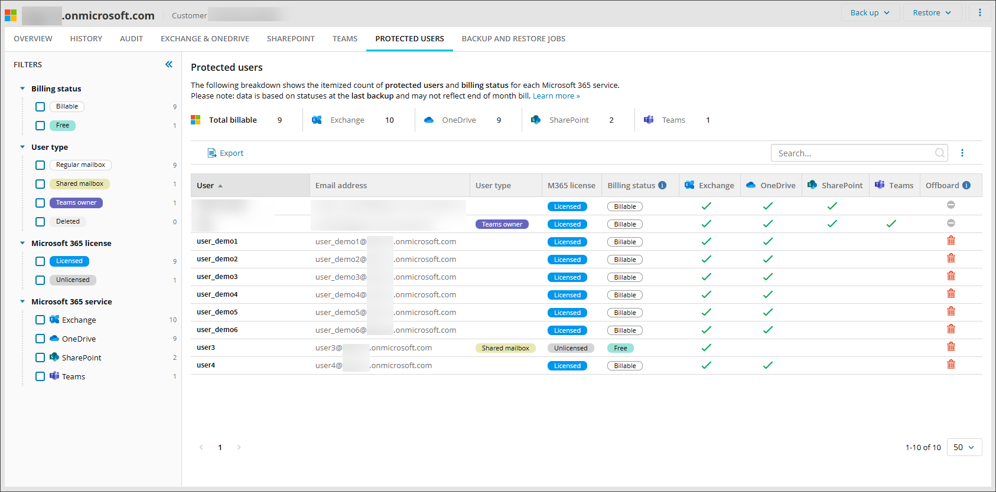996x492 pixels.
Task: Click the Export icon above the table
Action: tap(211, 153)
